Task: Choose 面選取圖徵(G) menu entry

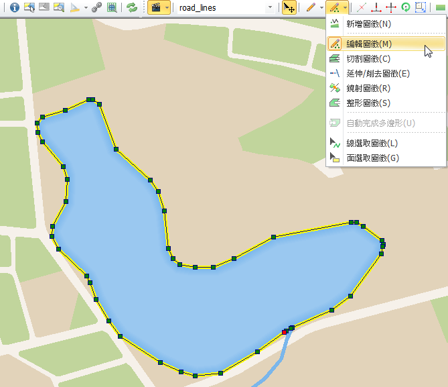Action: click(386, 158)
